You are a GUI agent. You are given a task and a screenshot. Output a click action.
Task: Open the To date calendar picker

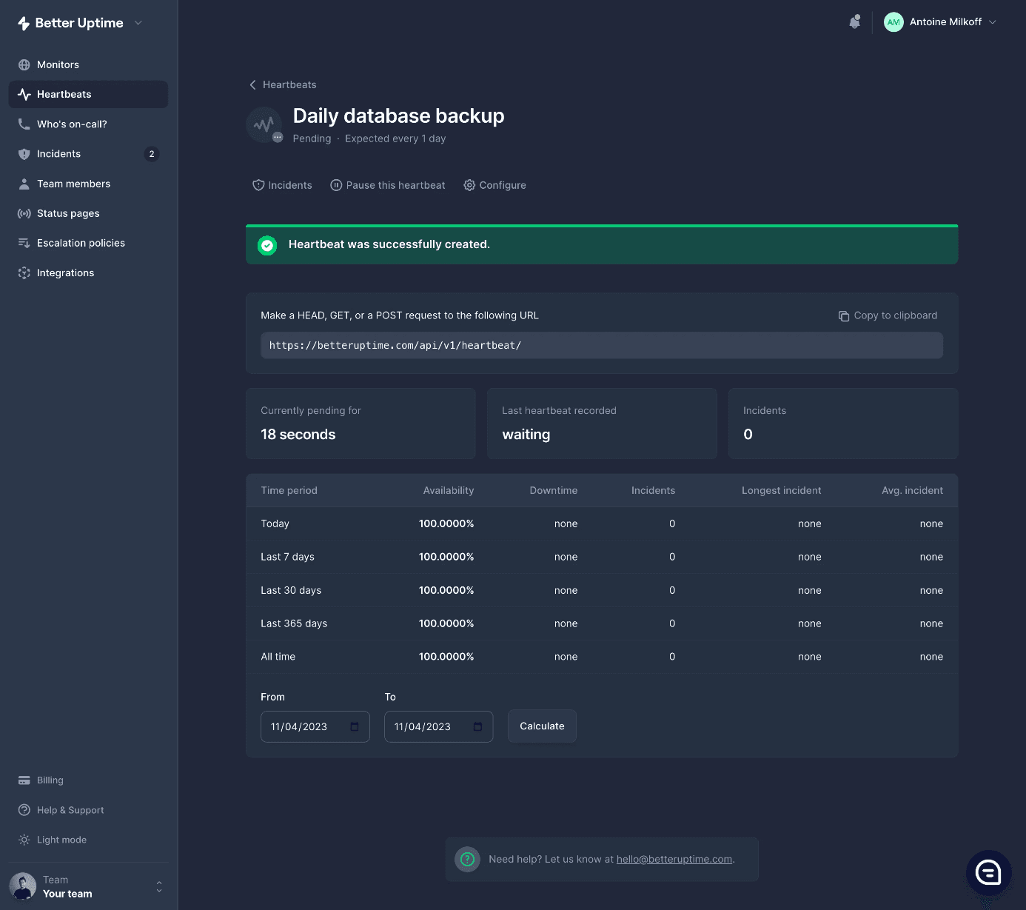tap(478, 727)
